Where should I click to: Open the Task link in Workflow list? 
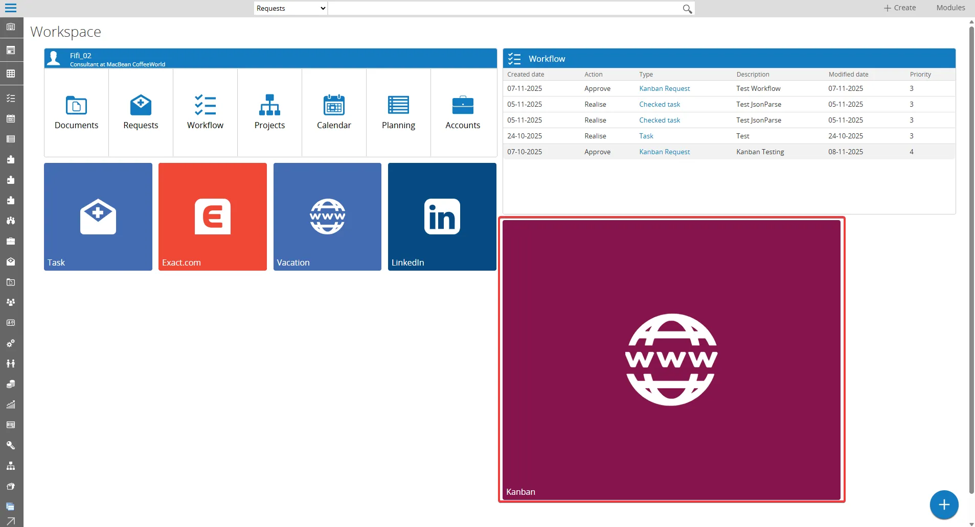[646, 136]
